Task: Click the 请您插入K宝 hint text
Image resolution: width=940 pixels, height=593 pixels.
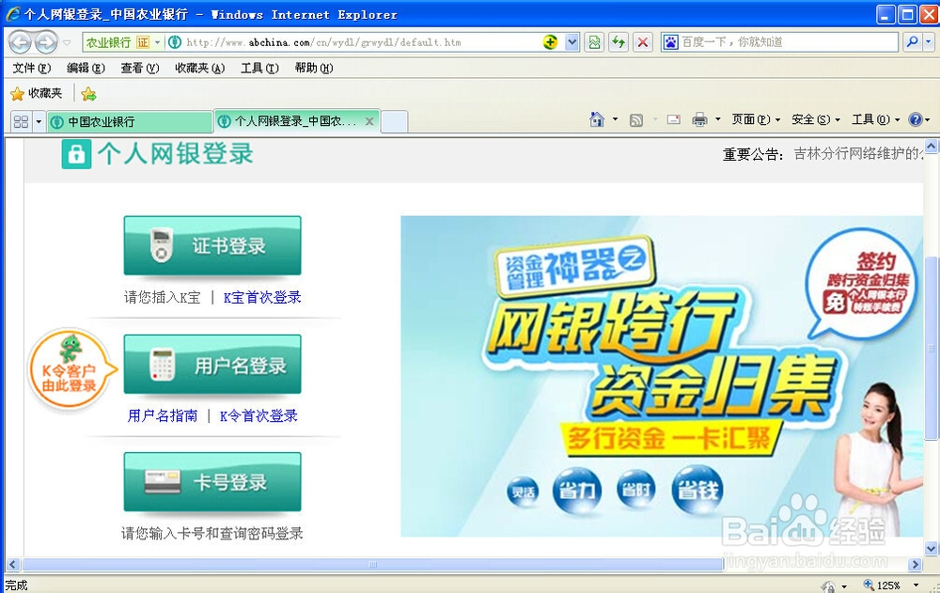Action: [162, 297]
